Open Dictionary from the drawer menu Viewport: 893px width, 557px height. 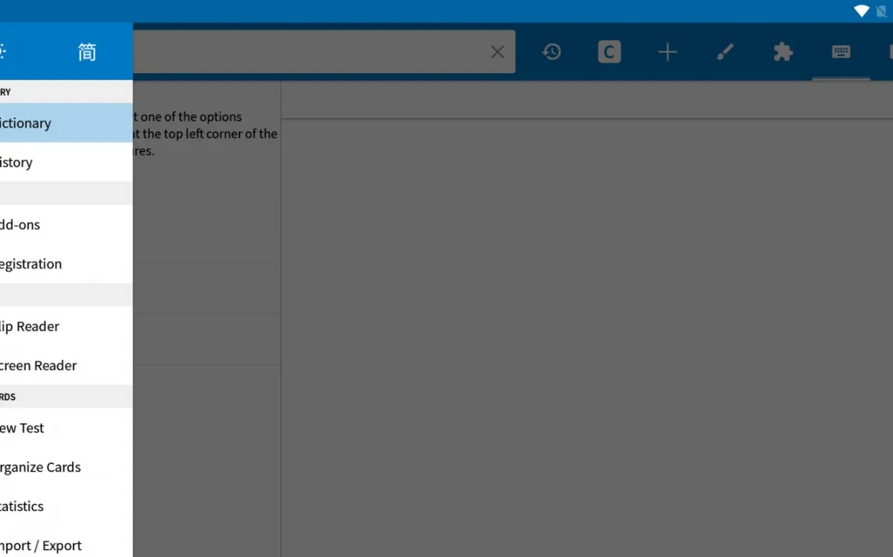tap(47, 123)
